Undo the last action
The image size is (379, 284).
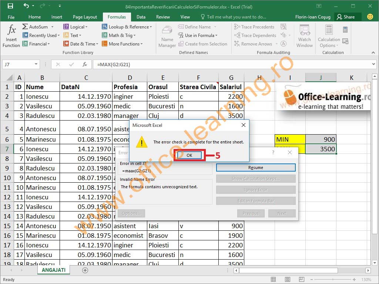(x=26, y=6)
